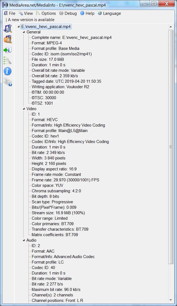177x306 pixels.
Task: Select 'Scan type: Progressive' row
Action: tap(53, 202)
